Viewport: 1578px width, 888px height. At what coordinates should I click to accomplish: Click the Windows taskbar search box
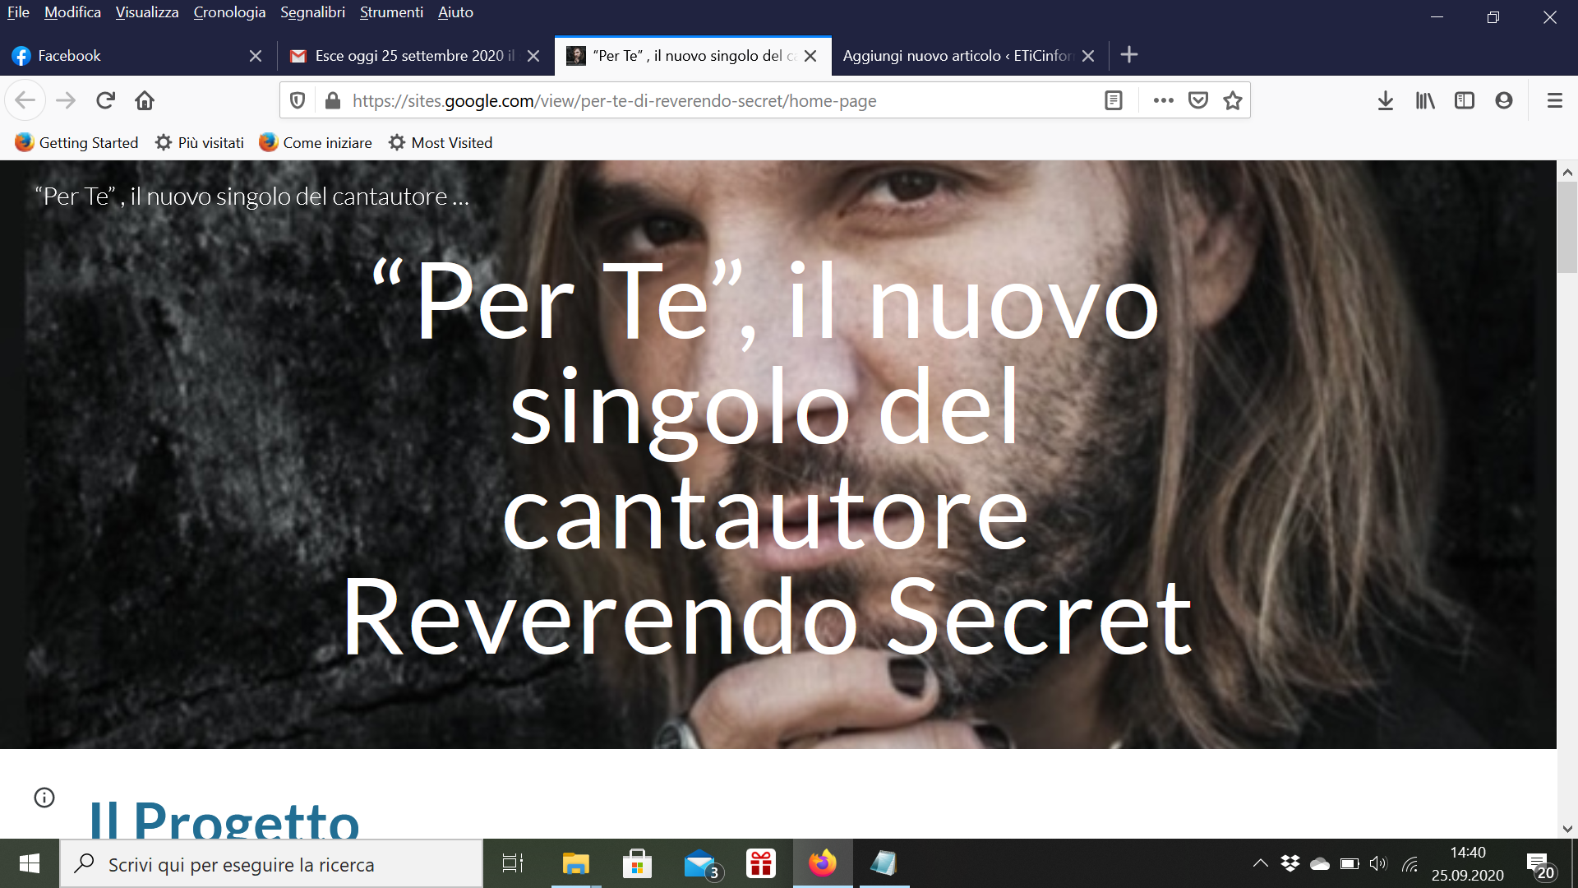[x=271, y=864]
